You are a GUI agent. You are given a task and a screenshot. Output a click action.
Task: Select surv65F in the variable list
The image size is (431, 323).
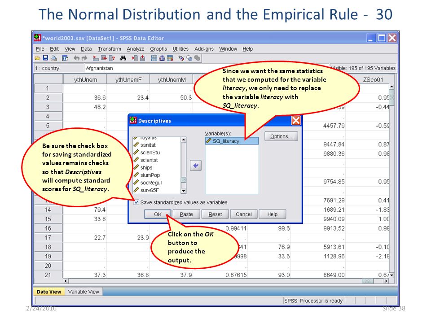150,190
